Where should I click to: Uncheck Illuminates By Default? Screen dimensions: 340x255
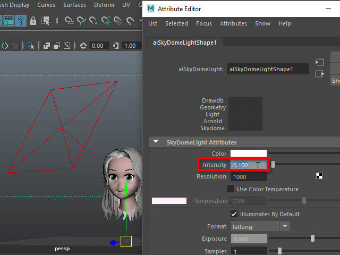coord(233,214)
